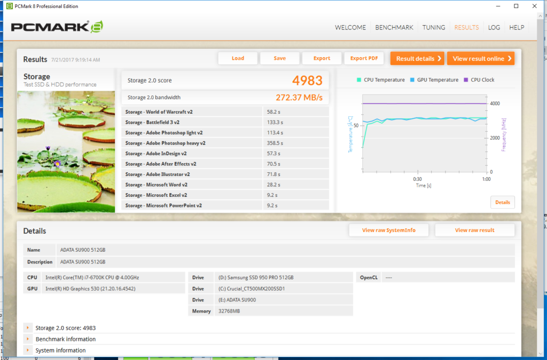Click the water lily Storage test thumbnail
Image resolution: width=547 pixels, height=360 pixels.
click(x=66, y=151)
